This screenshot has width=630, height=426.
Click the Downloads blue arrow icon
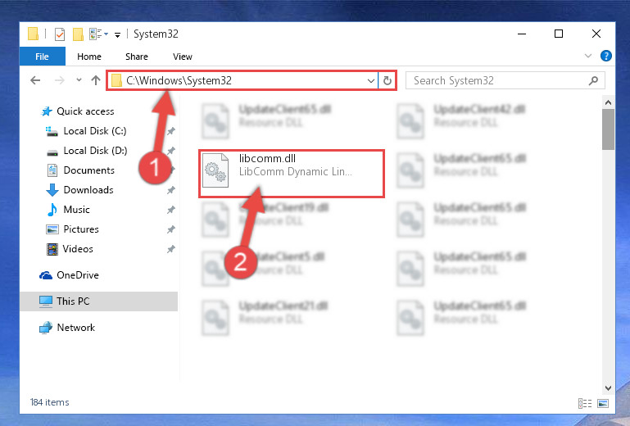(52, 190)
